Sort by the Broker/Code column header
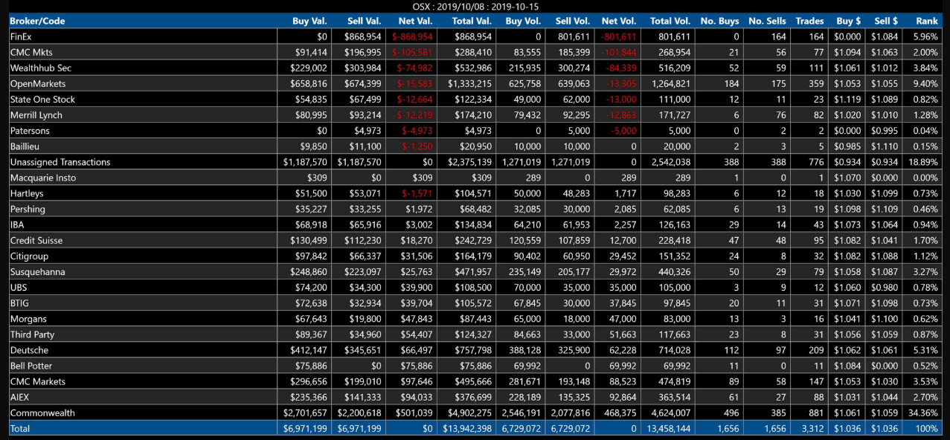 coord(37,21)
